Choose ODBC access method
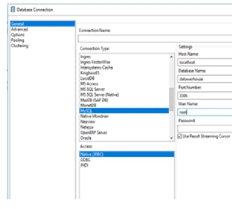 point(85,160)
